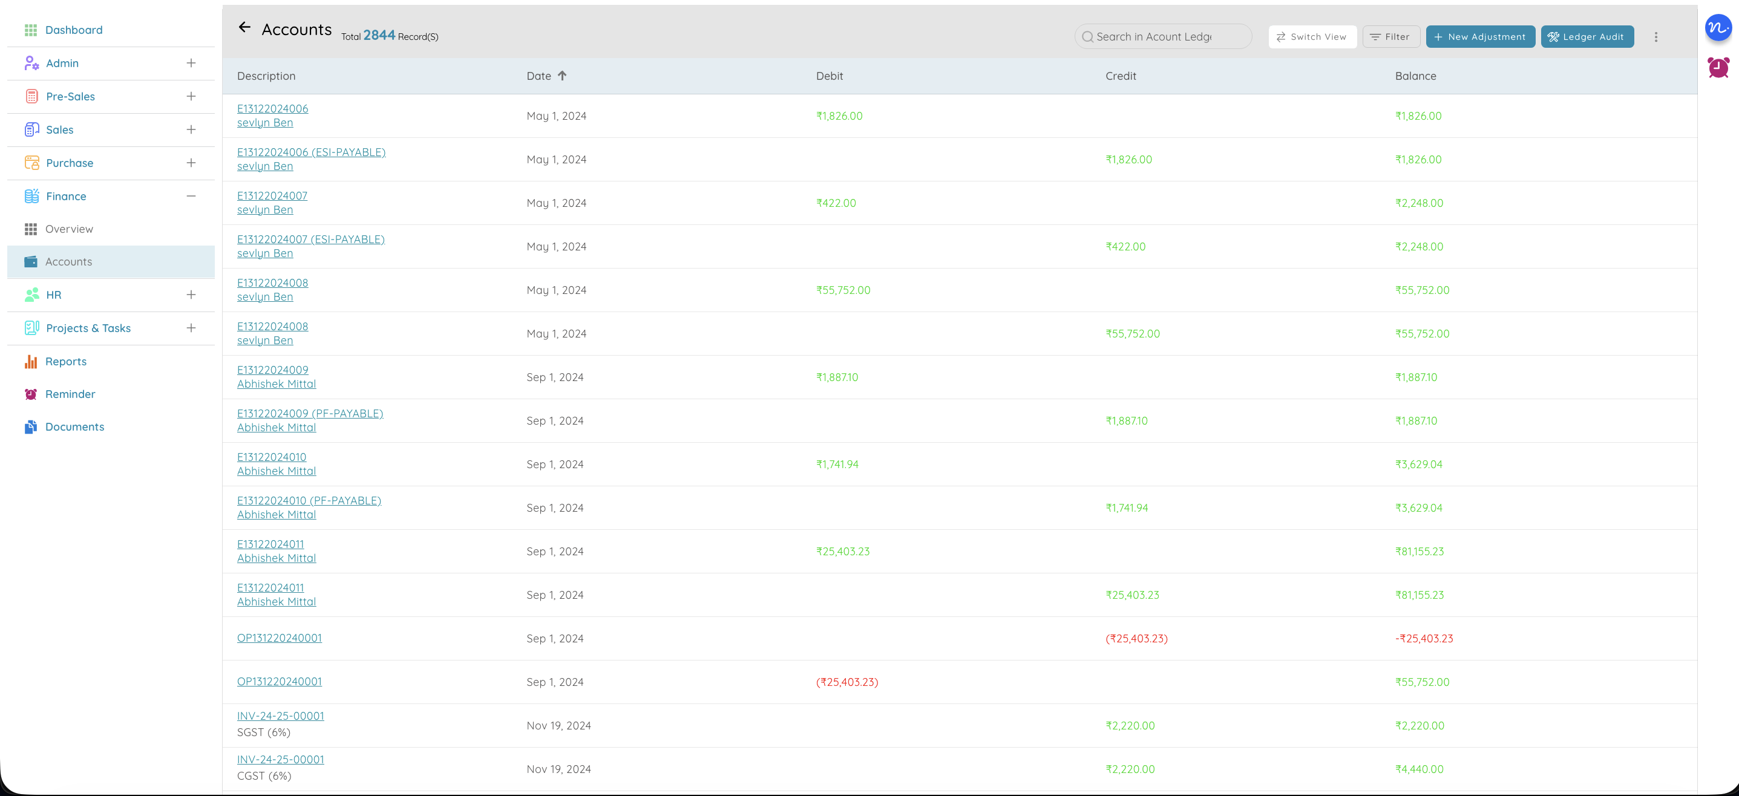Open Documents using its file icon

(31, 426)
